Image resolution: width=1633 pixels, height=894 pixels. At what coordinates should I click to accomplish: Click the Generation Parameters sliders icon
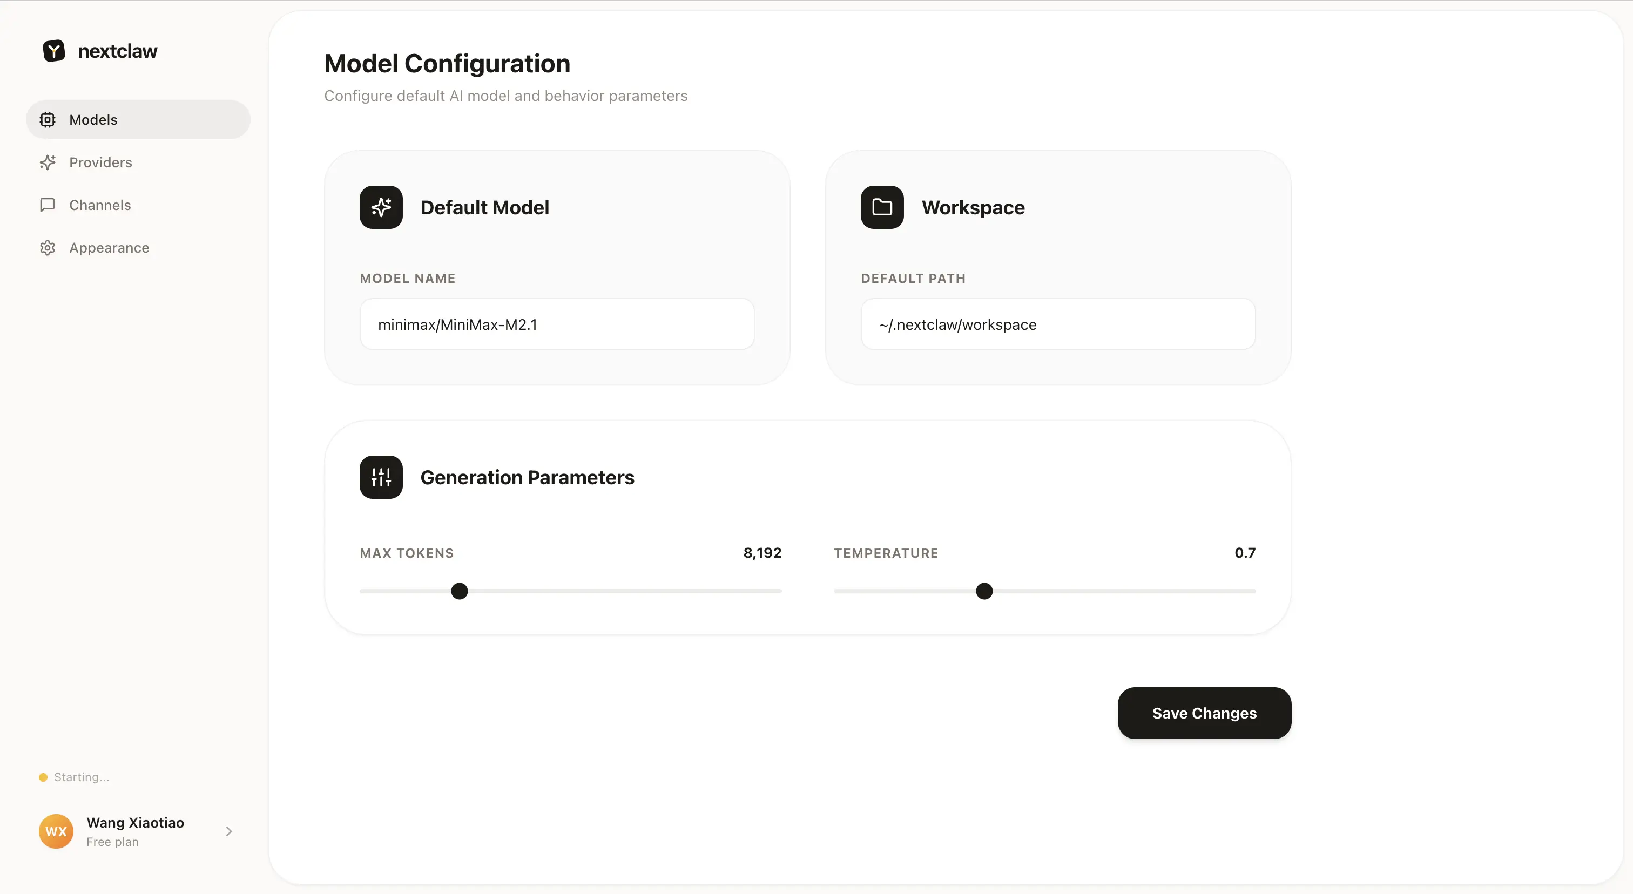click(x=381, y=477)
